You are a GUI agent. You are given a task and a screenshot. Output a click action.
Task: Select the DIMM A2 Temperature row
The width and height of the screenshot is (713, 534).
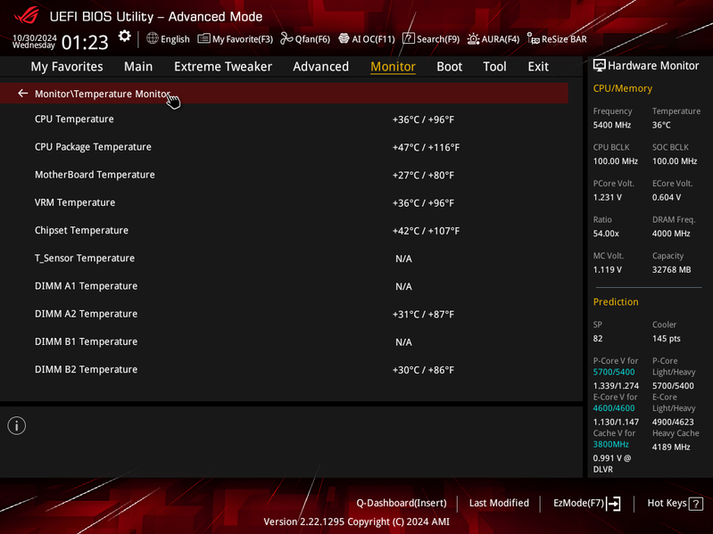pos(284,314)
